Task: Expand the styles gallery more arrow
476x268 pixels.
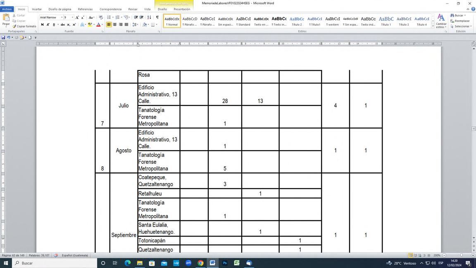Action: point(433,26)
